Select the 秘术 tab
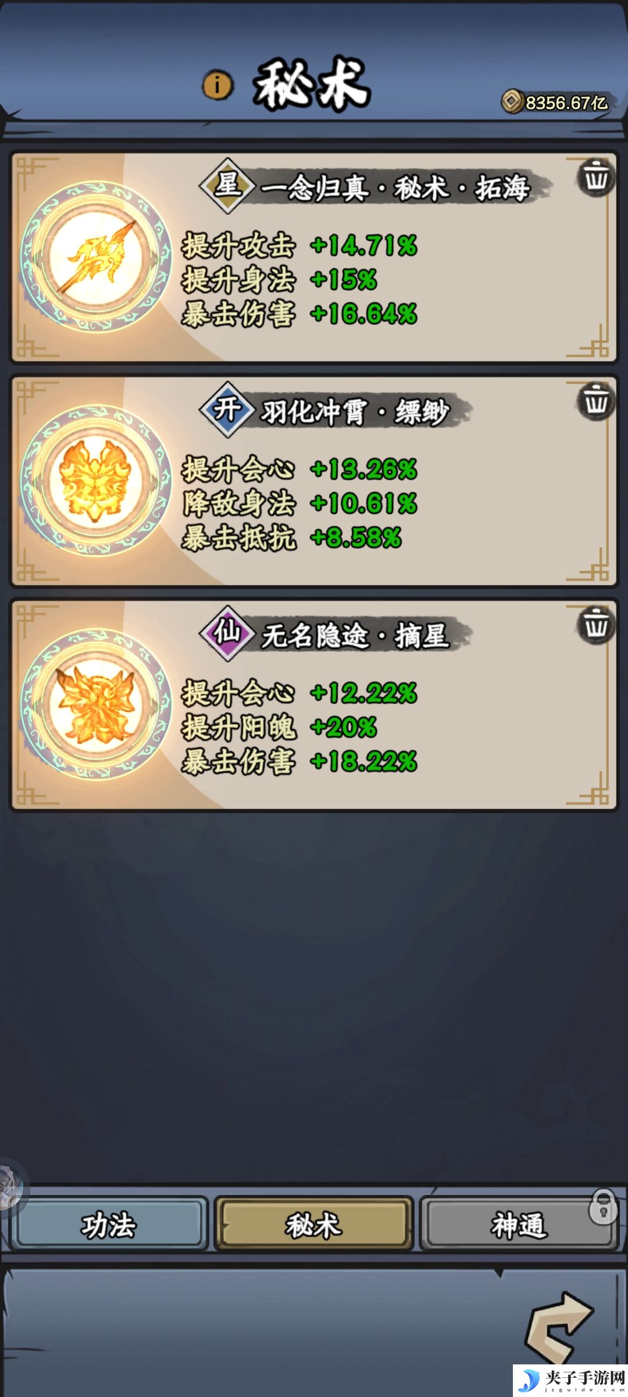 point(313,1225)
